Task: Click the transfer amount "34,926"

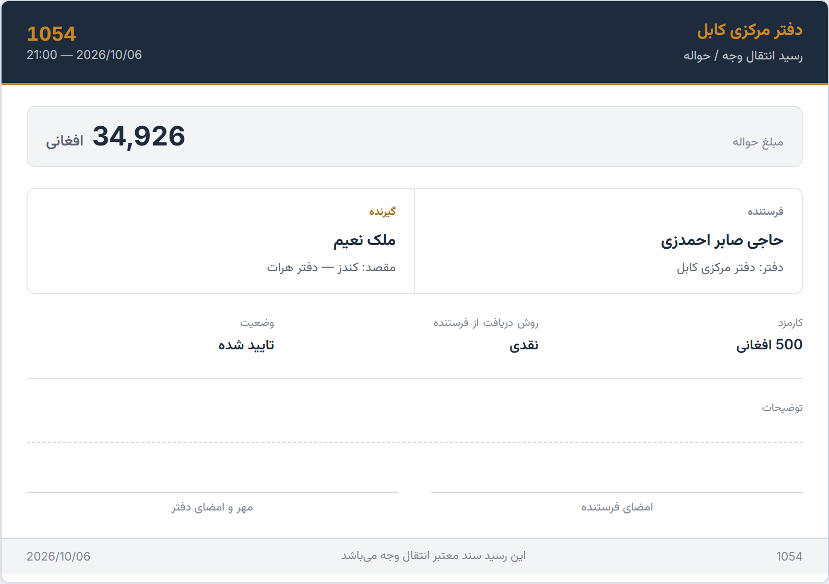Action: click(139, 136)
